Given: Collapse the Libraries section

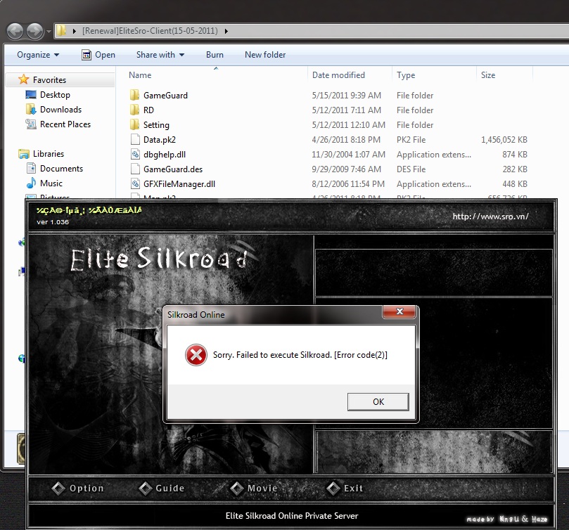Looking at the screenshot, I should pos(15,154).
